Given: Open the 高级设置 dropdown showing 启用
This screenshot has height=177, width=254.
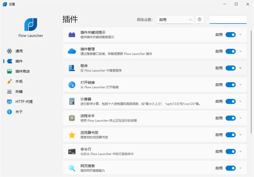Looking at the screenshot, I should [175, 20].
